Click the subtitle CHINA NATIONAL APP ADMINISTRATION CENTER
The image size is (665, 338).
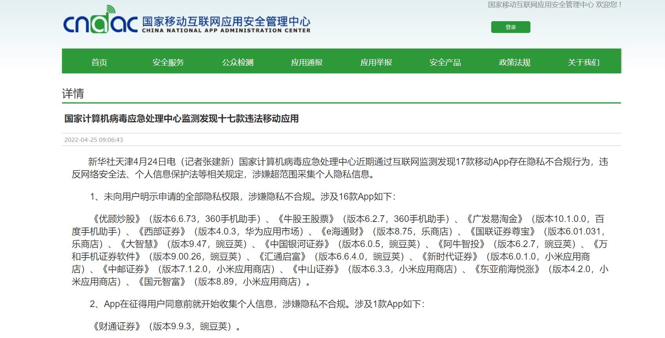pos(226,31)
